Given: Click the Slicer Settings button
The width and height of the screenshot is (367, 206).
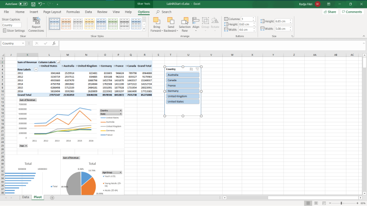Looking at the screenshot, I should coord(14,30).
